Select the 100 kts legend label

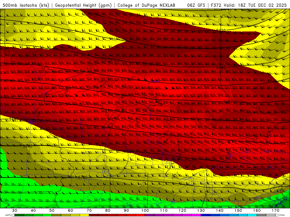coord(145,210)
